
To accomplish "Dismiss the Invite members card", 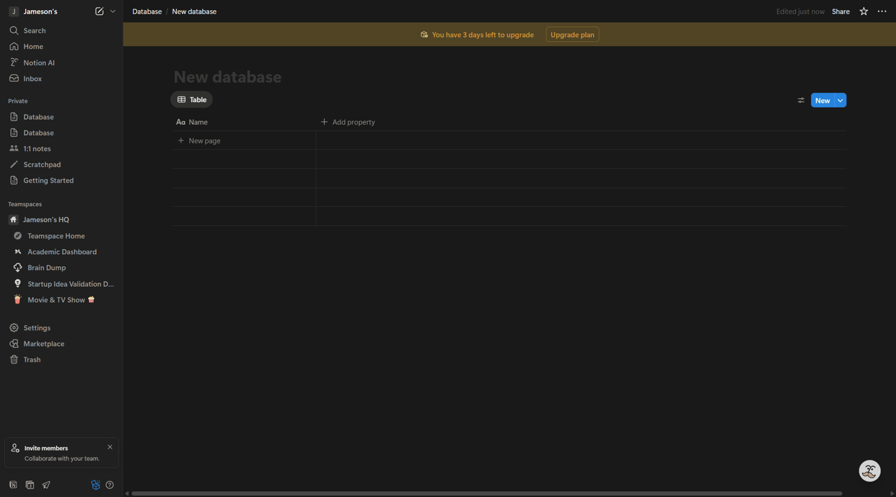I will point(110,447).
